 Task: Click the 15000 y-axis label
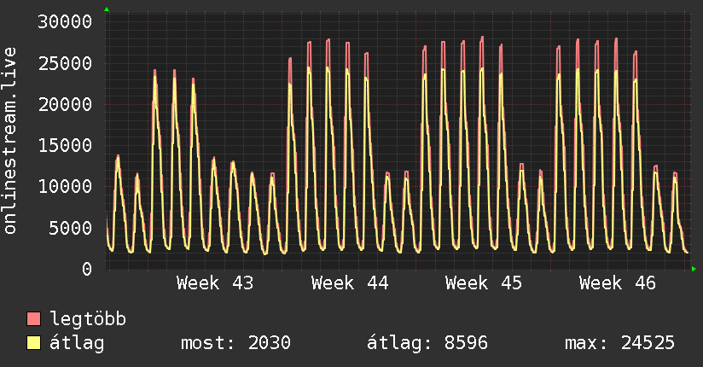point(65,145)
